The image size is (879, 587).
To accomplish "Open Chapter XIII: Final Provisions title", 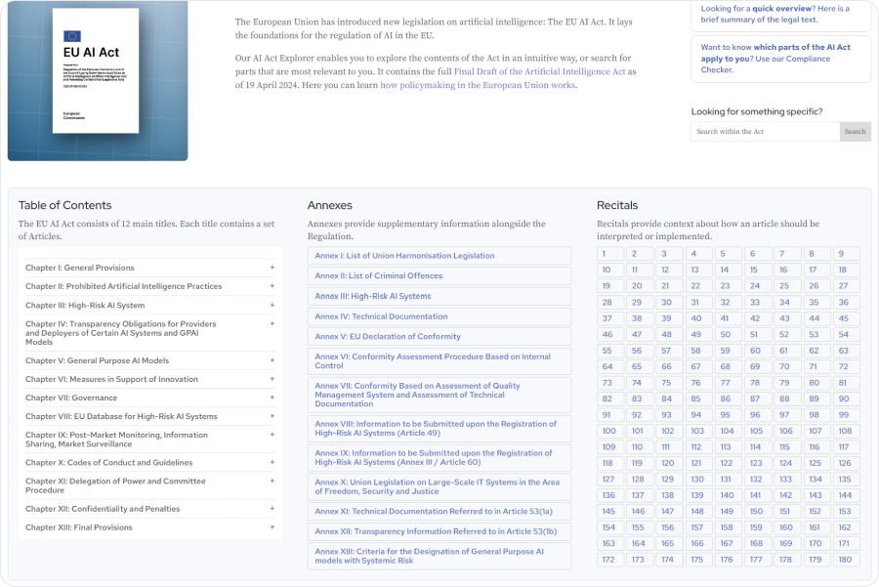I will (79, 527).
